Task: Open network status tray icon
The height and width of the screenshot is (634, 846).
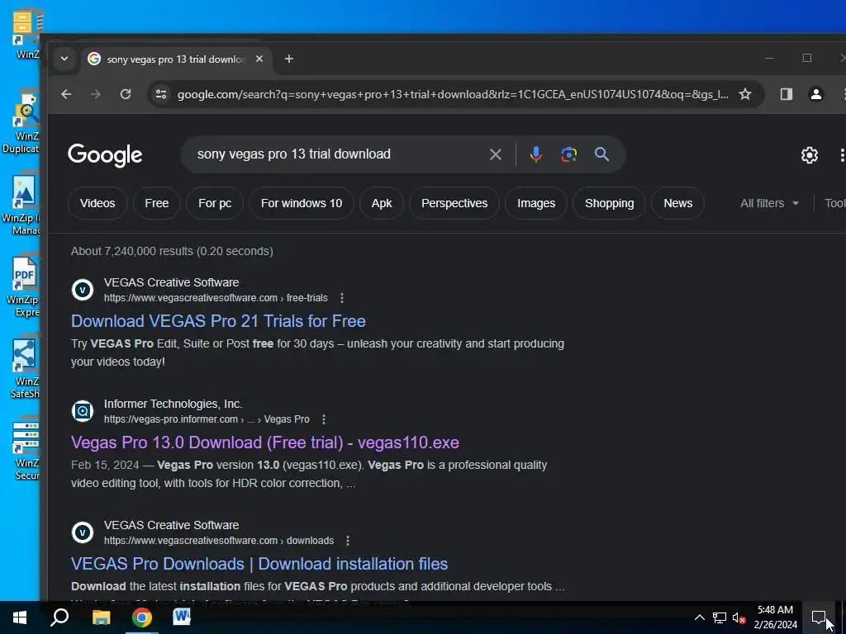Action: tap(720, 617)
